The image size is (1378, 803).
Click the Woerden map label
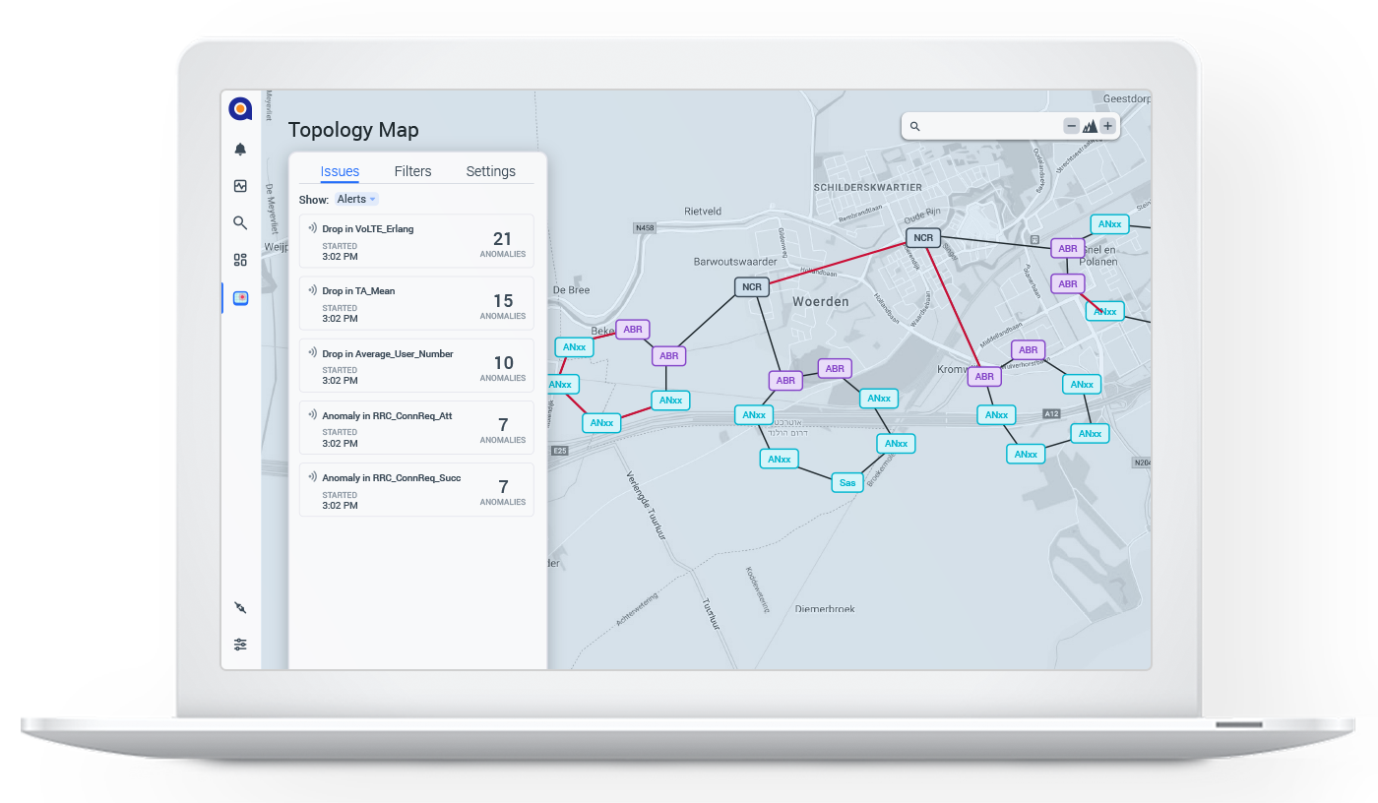[x=821, y=301]
